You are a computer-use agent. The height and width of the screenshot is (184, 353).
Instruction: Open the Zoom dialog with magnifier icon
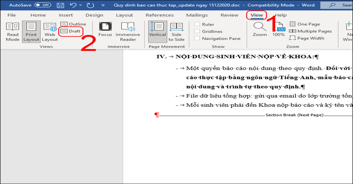(x=260, y=29)
